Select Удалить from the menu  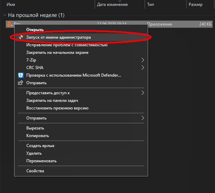[x=81, y=153]
